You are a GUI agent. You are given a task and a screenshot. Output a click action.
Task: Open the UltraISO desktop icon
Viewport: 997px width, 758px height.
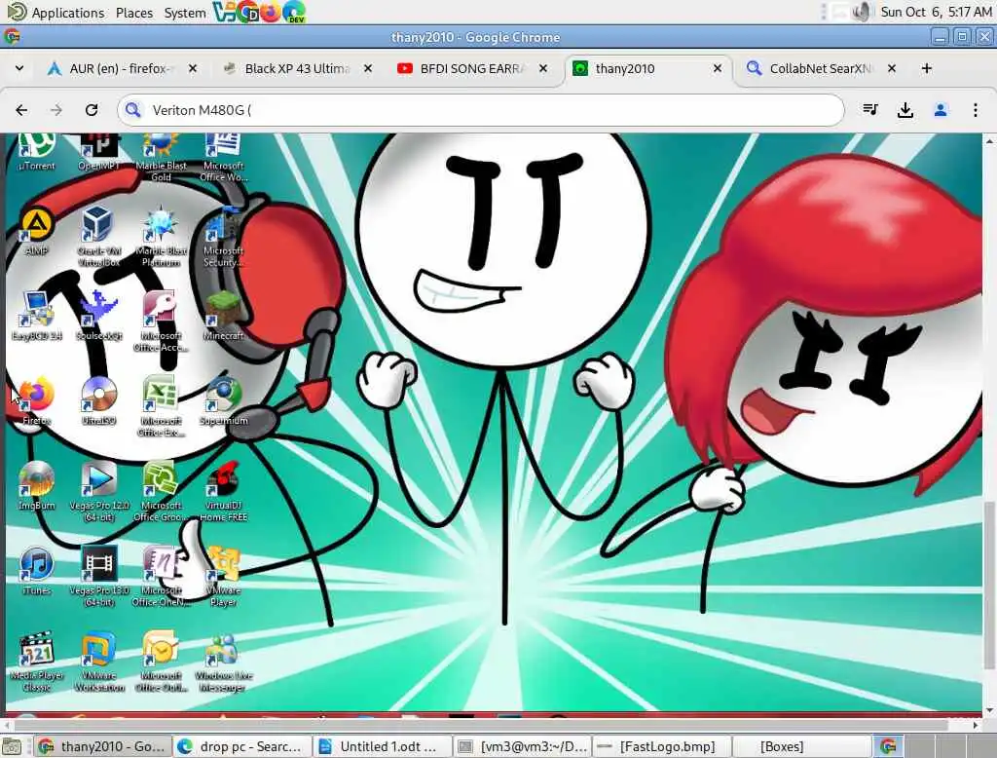(x=98, y=401)
